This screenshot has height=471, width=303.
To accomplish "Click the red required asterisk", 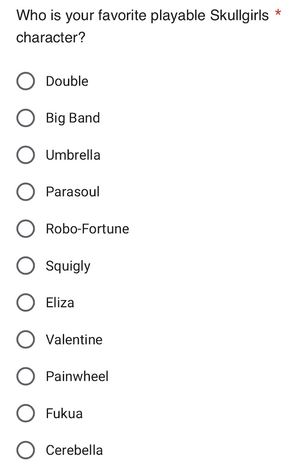I will tap(278, 14).
